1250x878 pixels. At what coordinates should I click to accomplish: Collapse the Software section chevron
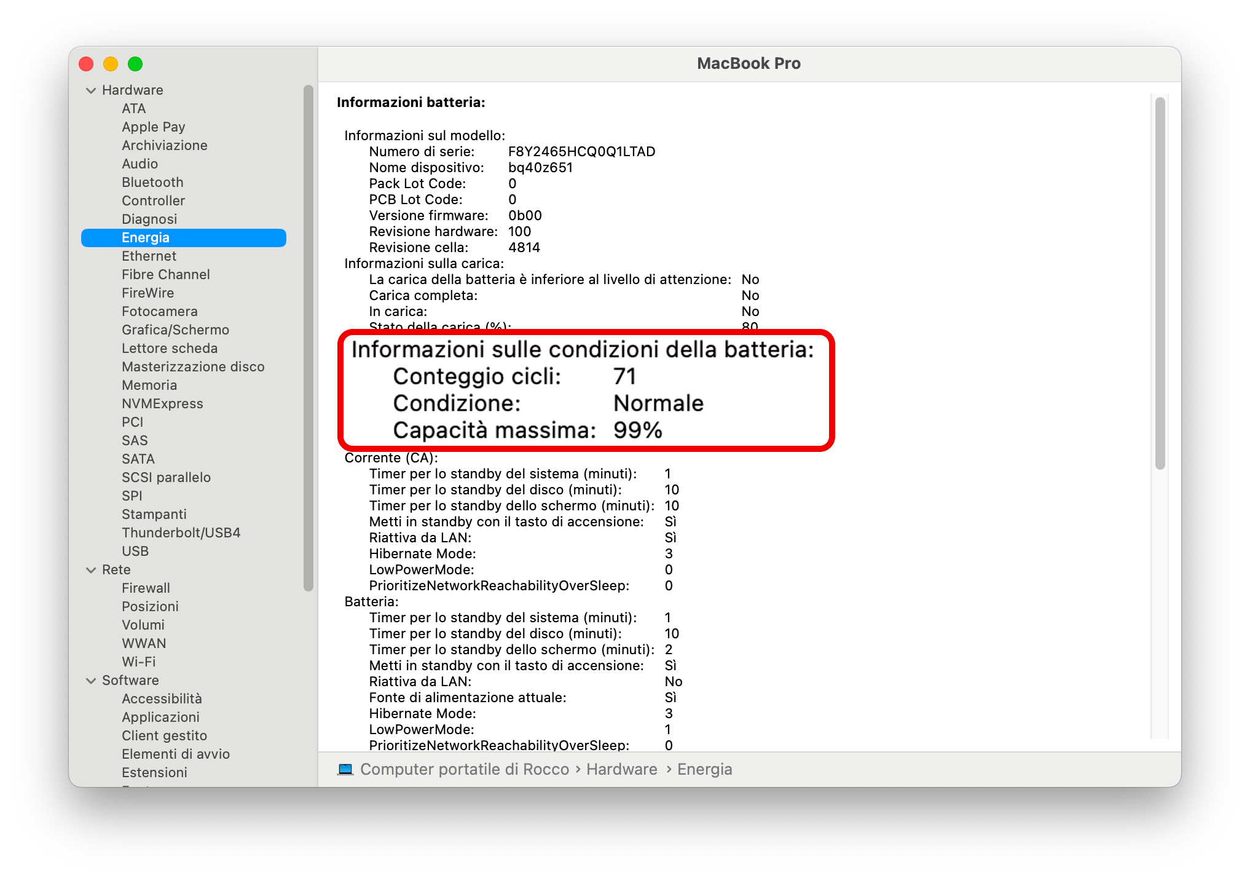point(91,681)
